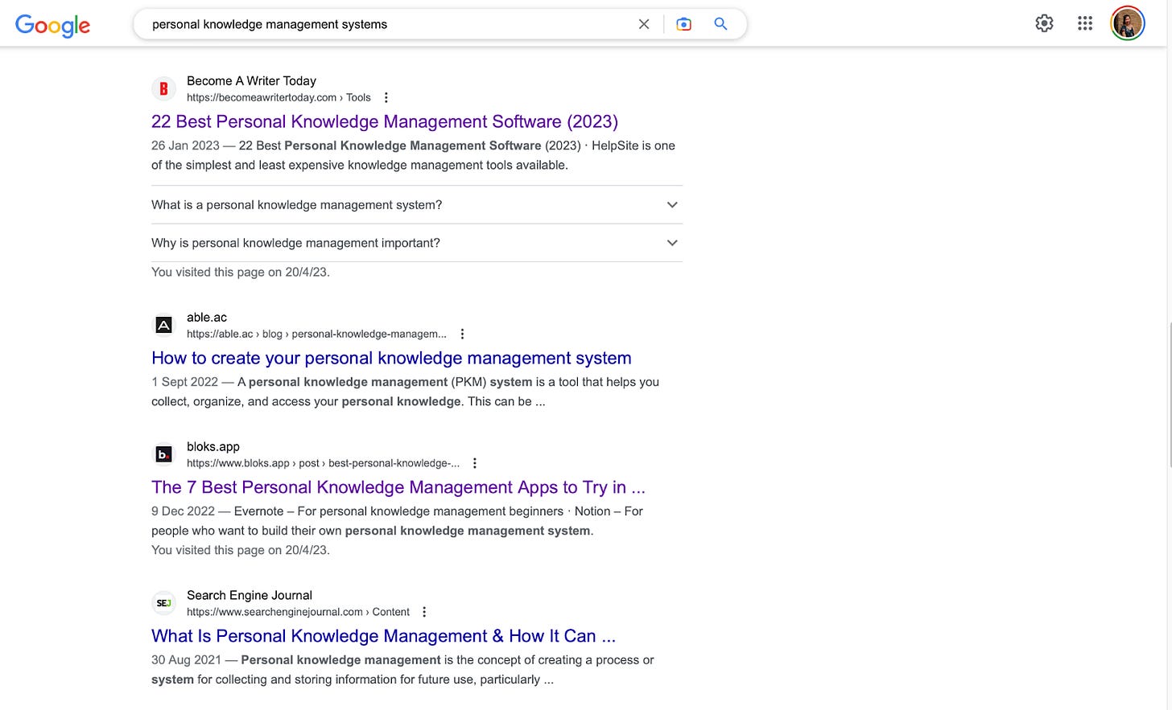Viewport: 1172px width, 710px height.
Task: Open three-dot menu beside becomeawritertoday.com URL
Action: pyautogui.click(x=386, y=97)
